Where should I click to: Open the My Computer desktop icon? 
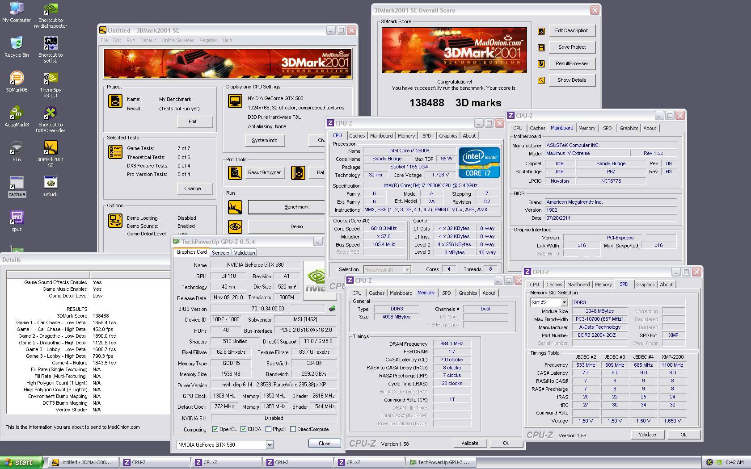pos(17,13)
